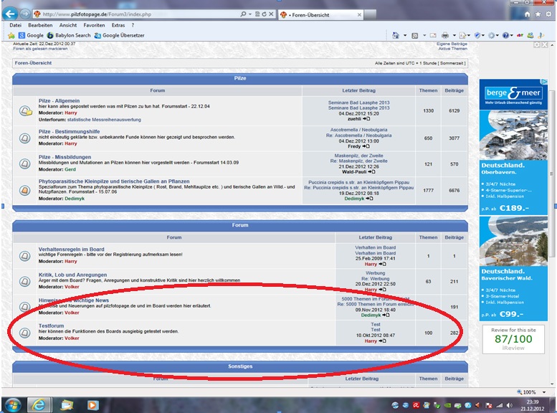This screenshot has height=413, width=557.
Task: Click the browser back arrow button
Action: pos(10,14)
